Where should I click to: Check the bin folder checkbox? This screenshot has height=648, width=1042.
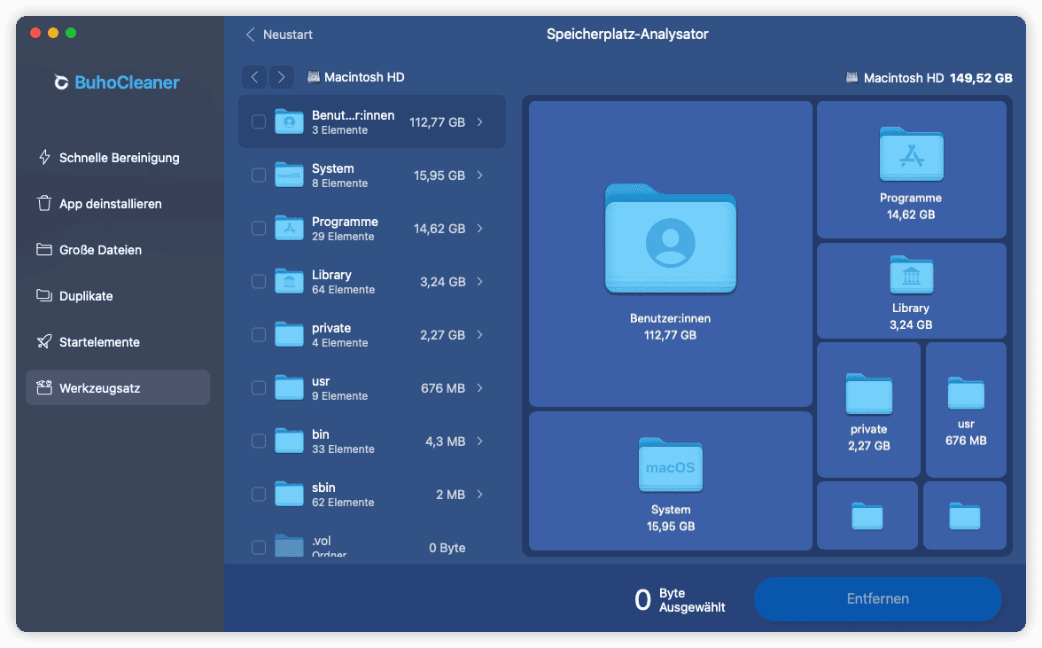[x=259, y=441]
